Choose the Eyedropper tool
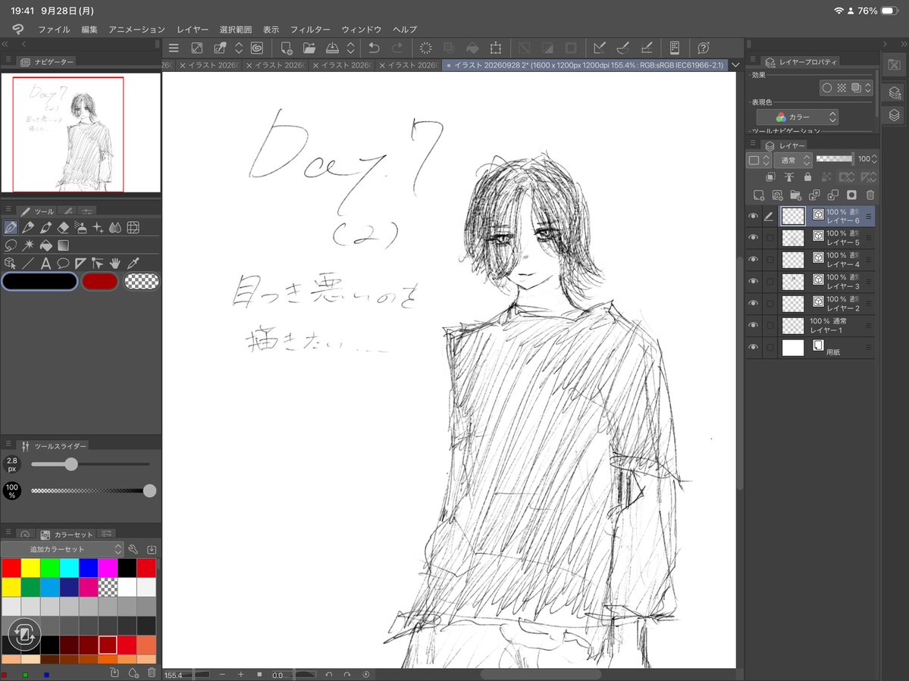 point(133,264)
